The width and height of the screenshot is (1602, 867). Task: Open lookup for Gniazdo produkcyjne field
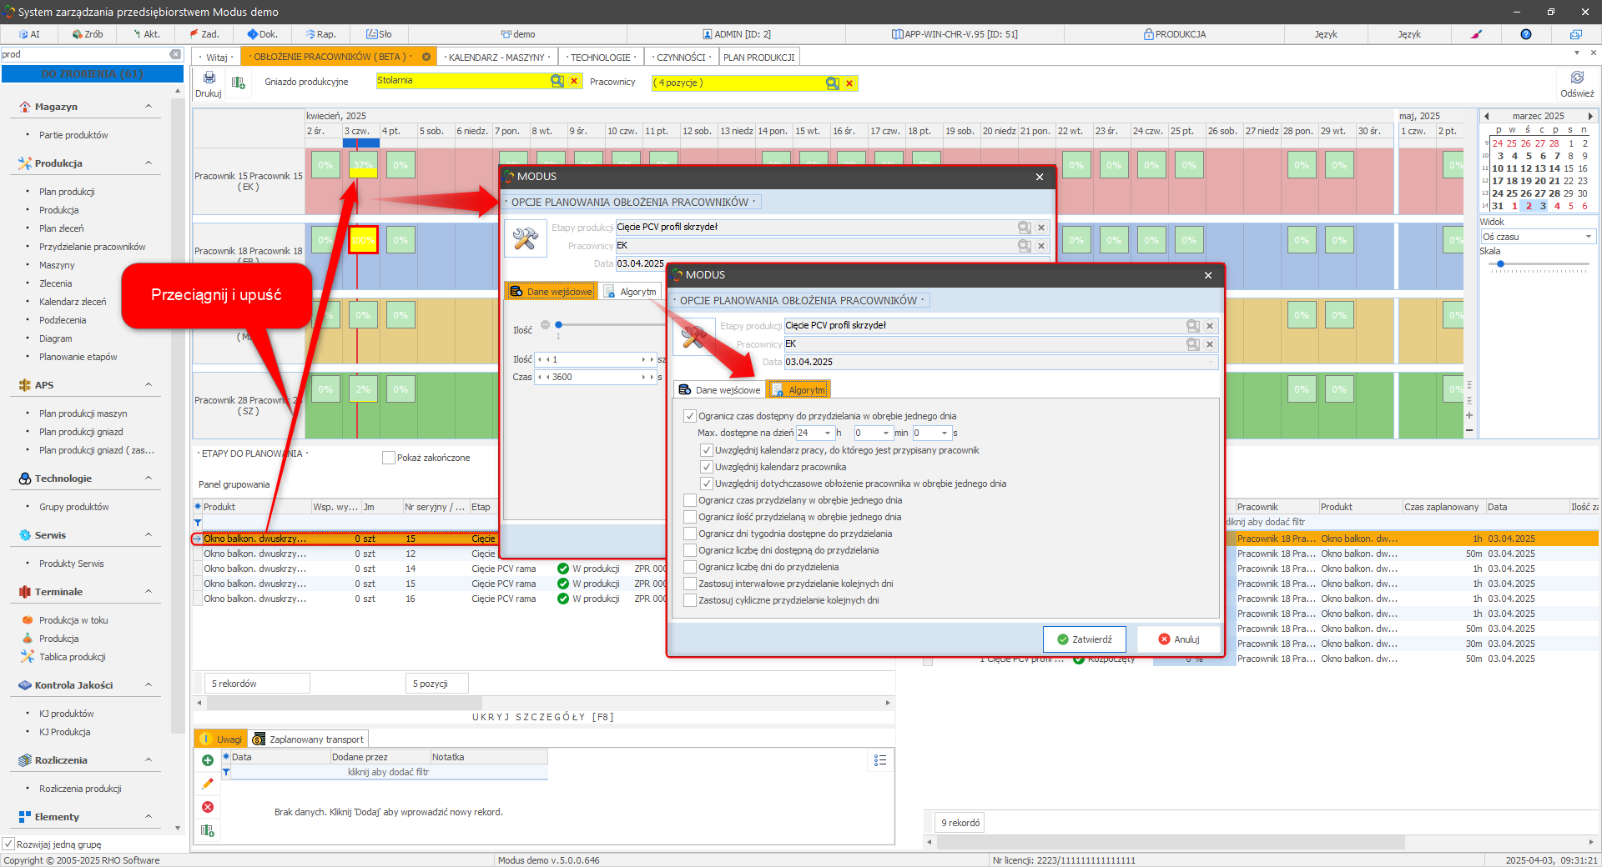coord(557,81)
